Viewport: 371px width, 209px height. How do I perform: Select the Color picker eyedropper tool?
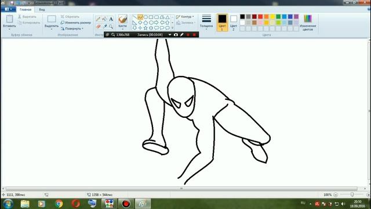point(104,26)
